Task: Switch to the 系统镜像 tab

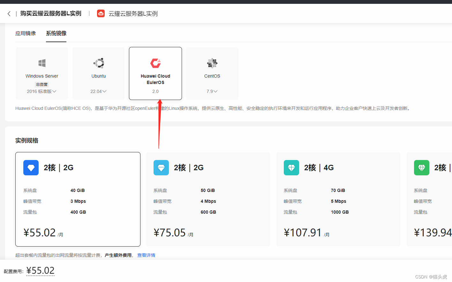Action: [56, 33]
